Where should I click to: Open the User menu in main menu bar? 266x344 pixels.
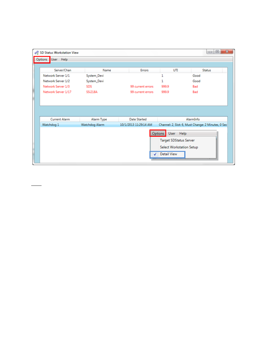[x=54, y=60]
